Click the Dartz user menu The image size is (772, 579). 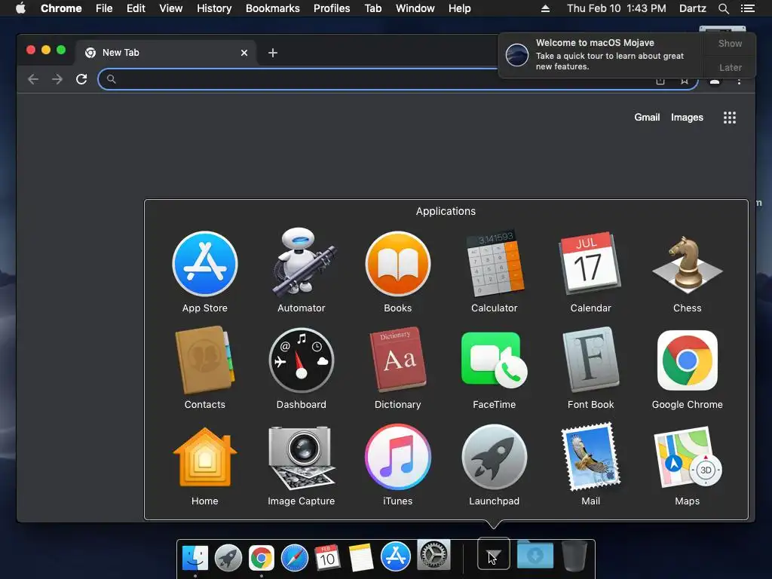pyautogui.click(x=692, y=8)
